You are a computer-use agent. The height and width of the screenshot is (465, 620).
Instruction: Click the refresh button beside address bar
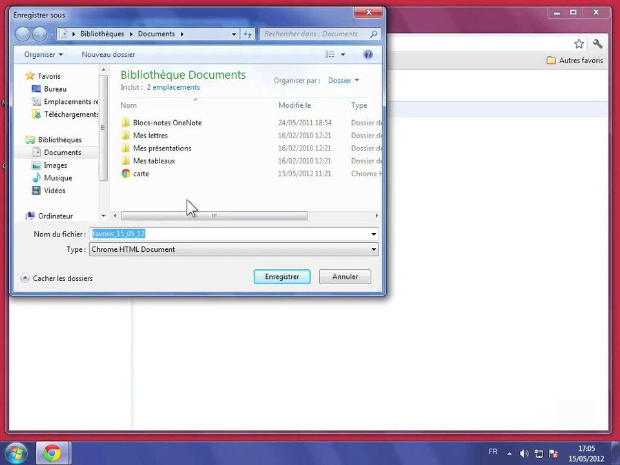[x=248, y=34]
